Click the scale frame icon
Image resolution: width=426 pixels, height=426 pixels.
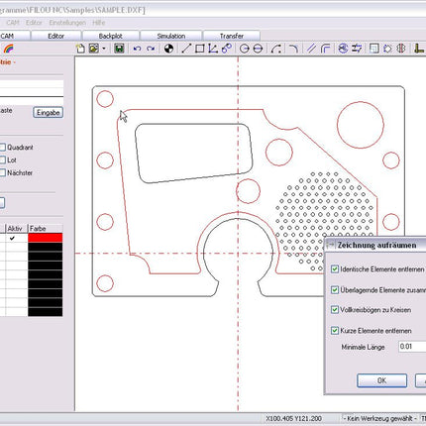click(373, 49)
